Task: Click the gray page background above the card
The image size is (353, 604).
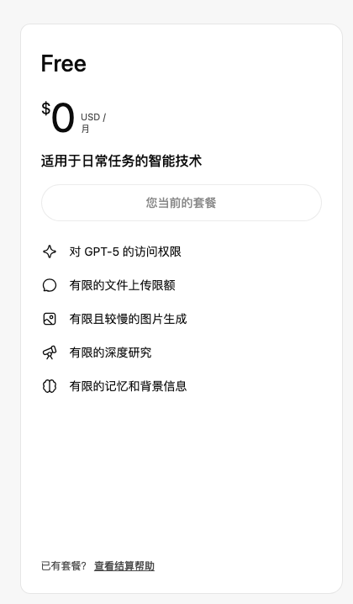Action: (x=176, y=11)
